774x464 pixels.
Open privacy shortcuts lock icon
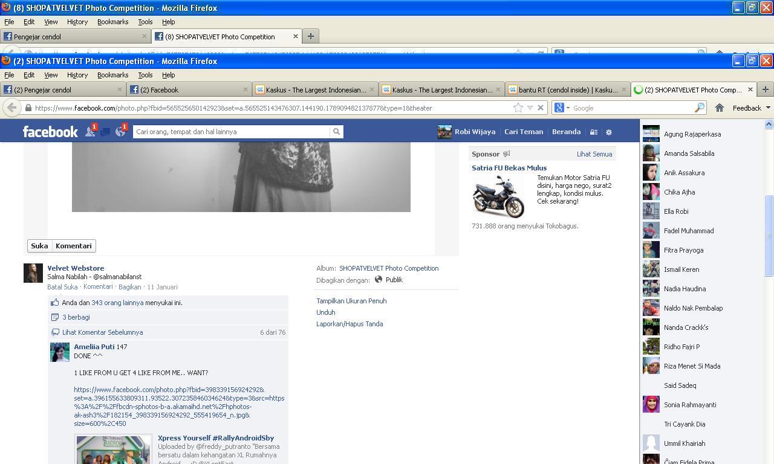click(x=594, y=132)
